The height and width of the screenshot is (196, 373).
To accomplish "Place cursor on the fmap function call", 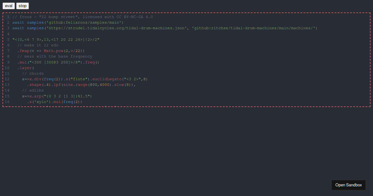I will click(25, 51).
